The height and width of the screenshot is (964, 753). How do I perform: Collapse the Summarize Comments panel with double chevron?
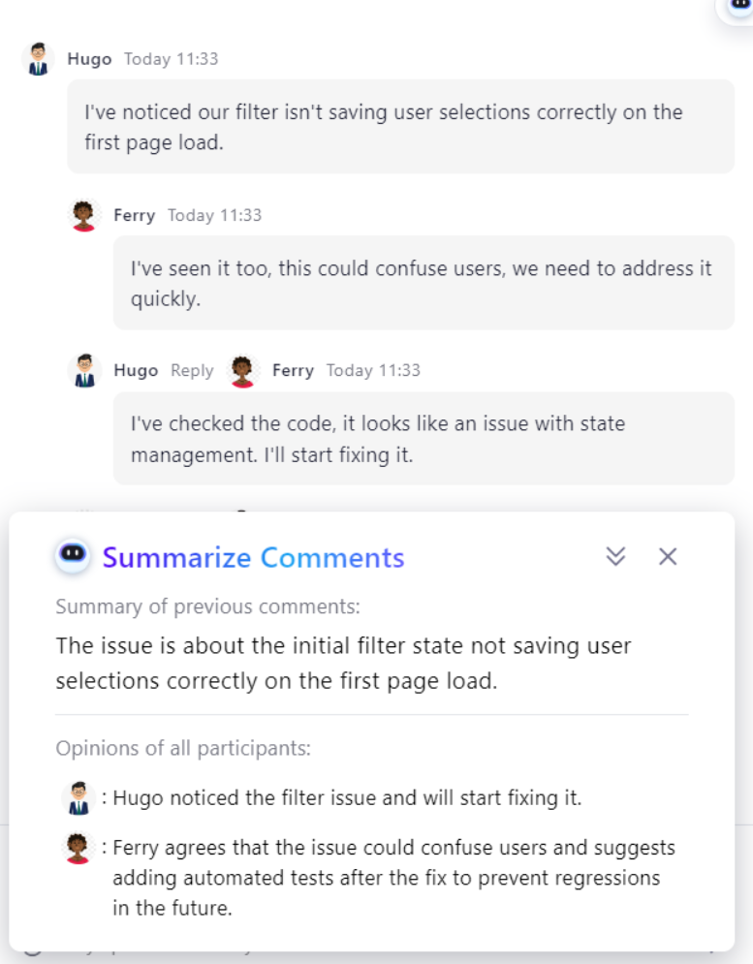pyautogui.click(x=615, y=556)
